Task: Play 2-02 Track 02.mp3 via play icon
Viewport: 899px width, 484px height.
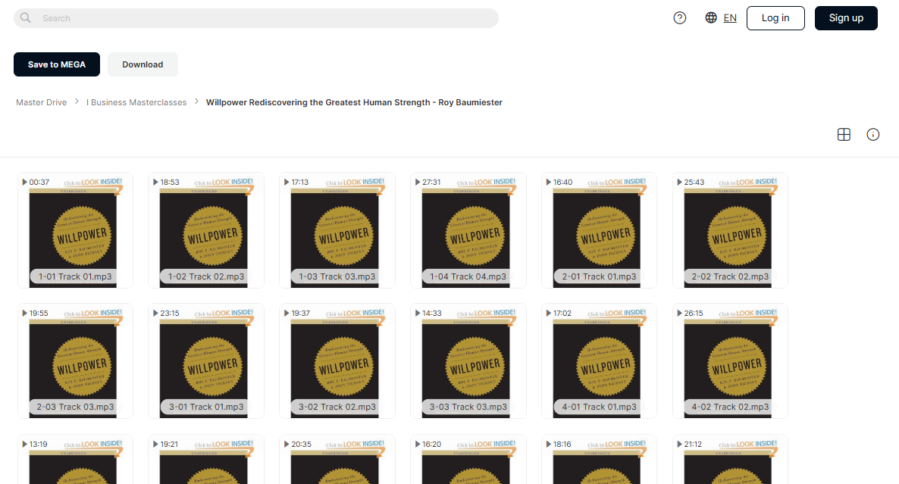Action: 679,182
